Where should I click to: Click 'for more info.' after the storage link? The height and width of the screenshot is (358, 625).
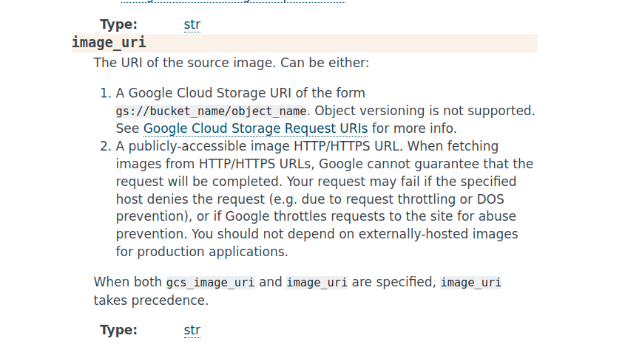(x=414, y=128)
